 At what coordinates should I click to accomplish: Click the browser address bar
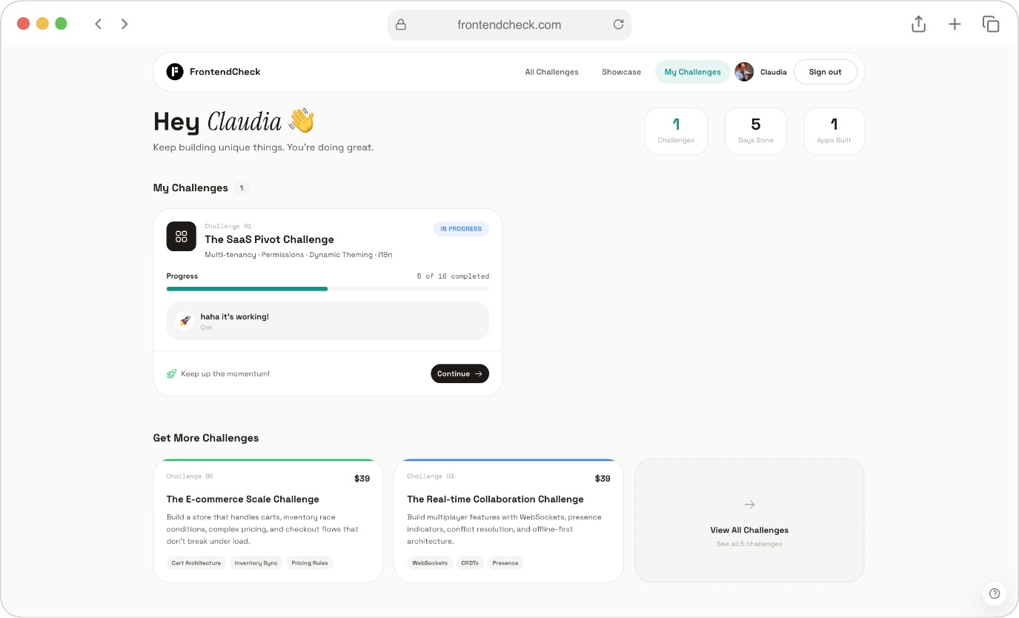coord(509,24)
